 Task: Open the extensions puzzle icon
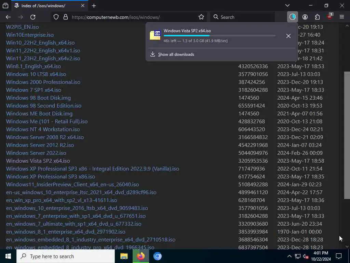pyautogui.click(x=317, y=17)
